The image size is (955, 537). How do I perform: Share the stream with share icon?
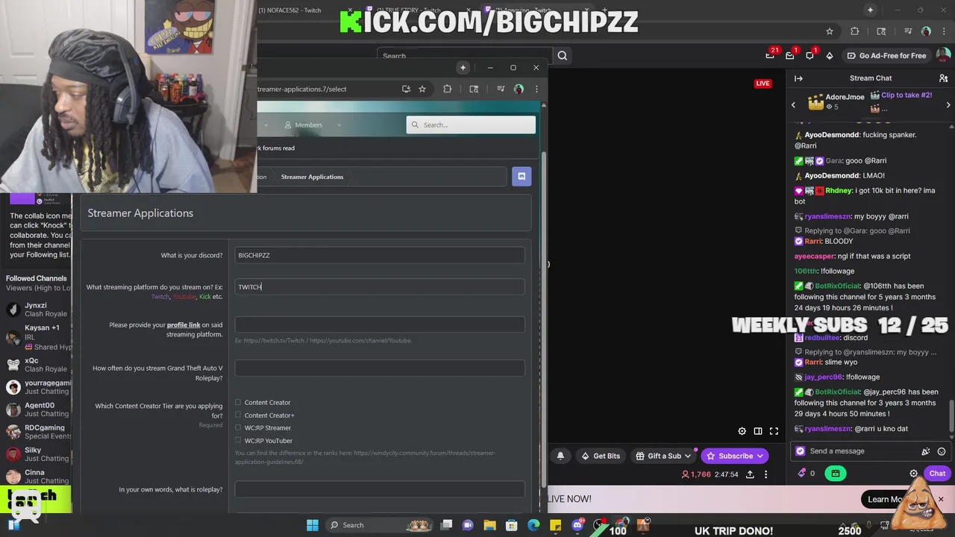pyautogui.click(x=750, y=474)
